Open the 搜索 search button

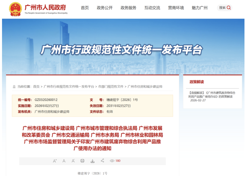(225, 8)
